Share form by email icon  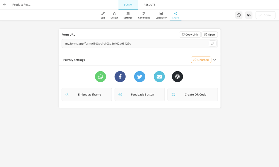click(x=159, y=77)
